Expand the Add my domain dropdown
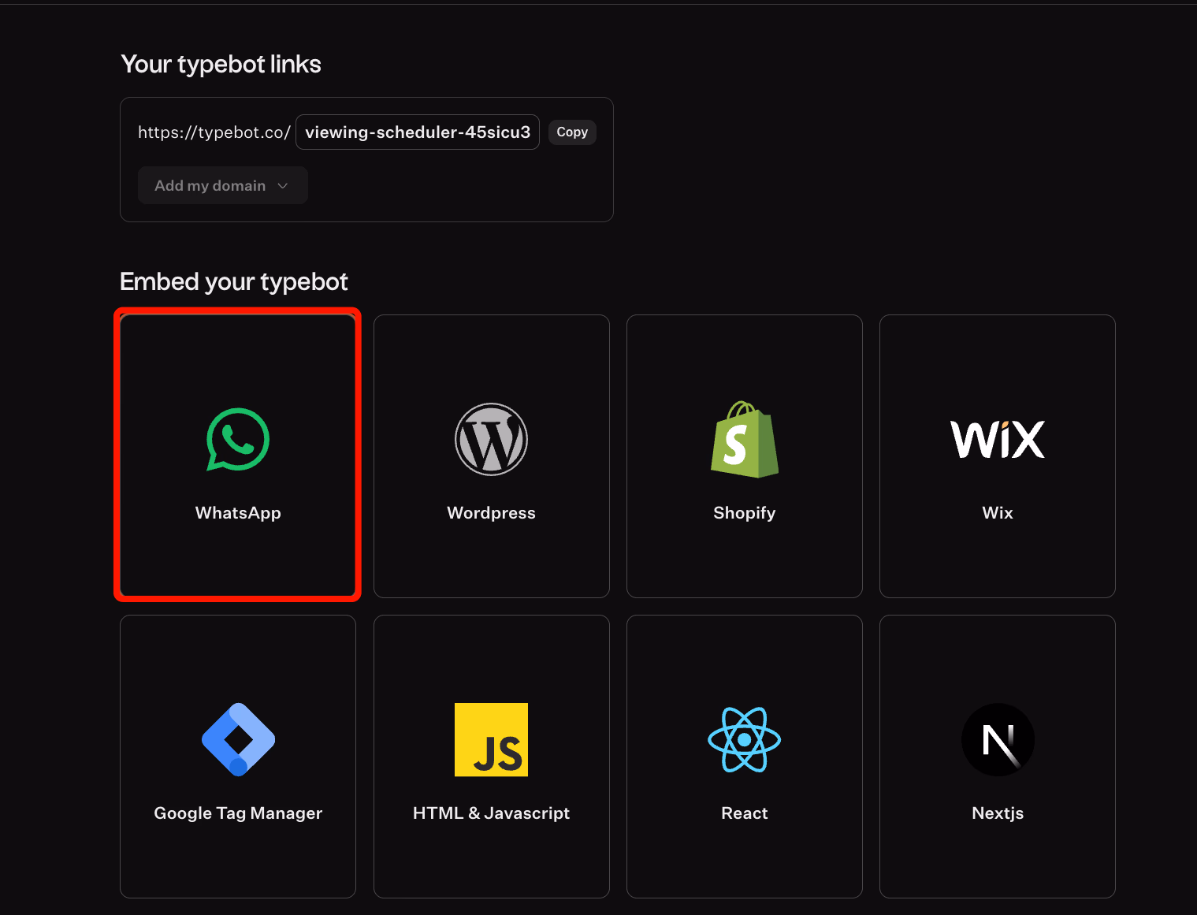The image size is (1197, 915). tap(210, 186)
